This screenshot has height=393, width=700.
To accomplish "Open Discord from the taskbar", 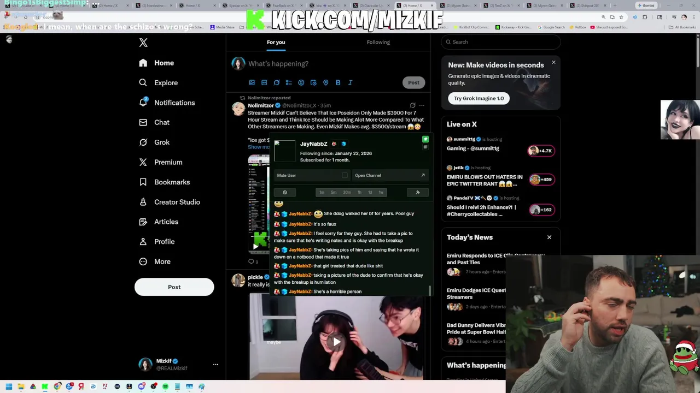I will click(141, 386).
